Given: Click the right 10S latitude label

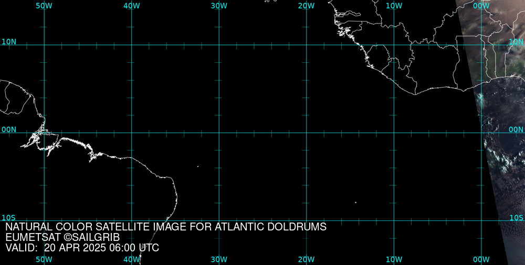Looking at the screenshot, I should coord(516,218).
